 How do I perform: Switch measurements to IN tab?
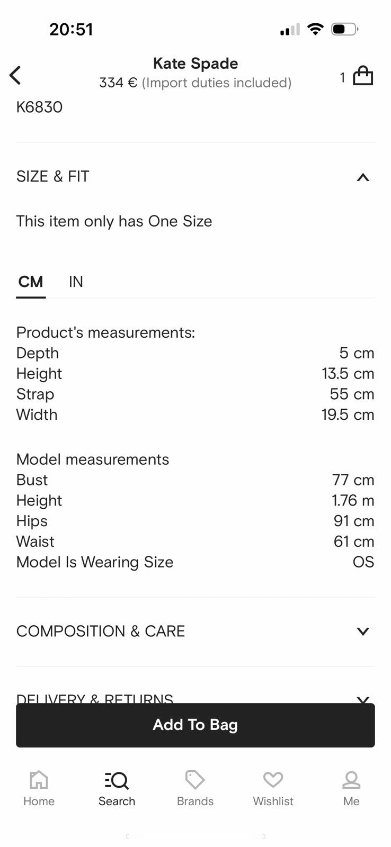(76, 282)
